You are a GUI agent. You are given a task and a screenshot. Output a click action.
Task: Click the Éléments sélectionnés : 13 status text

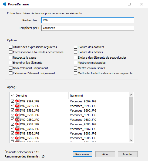pyautogui.click(x=22, y=152)
